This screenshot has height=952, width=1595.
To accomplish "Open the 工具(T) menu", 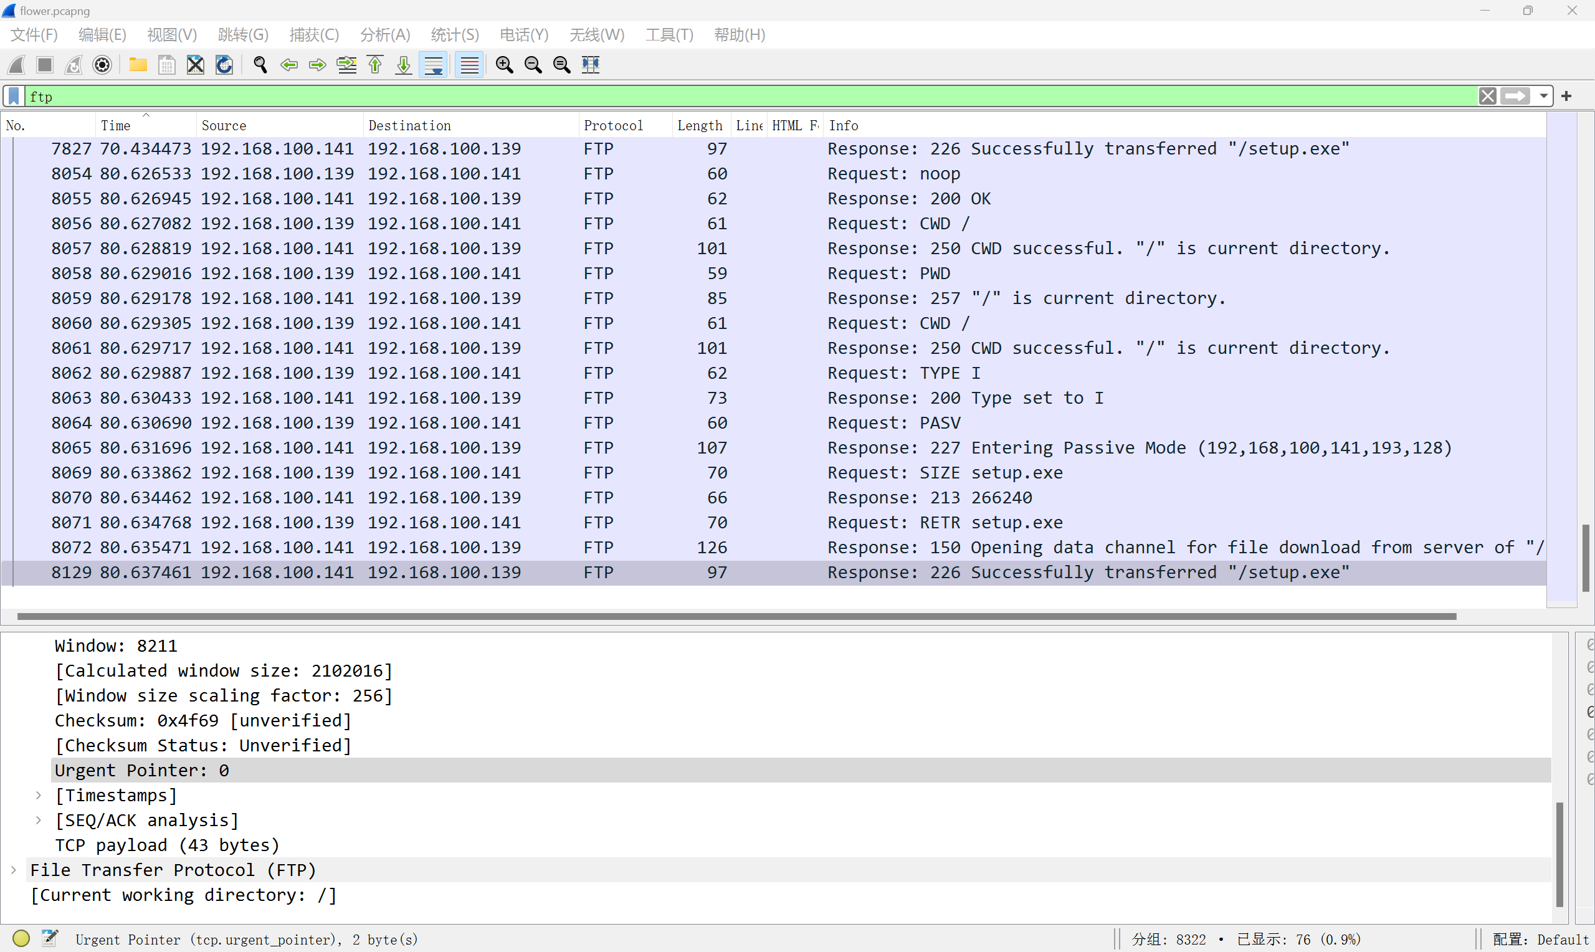I will tap(670, 35).
